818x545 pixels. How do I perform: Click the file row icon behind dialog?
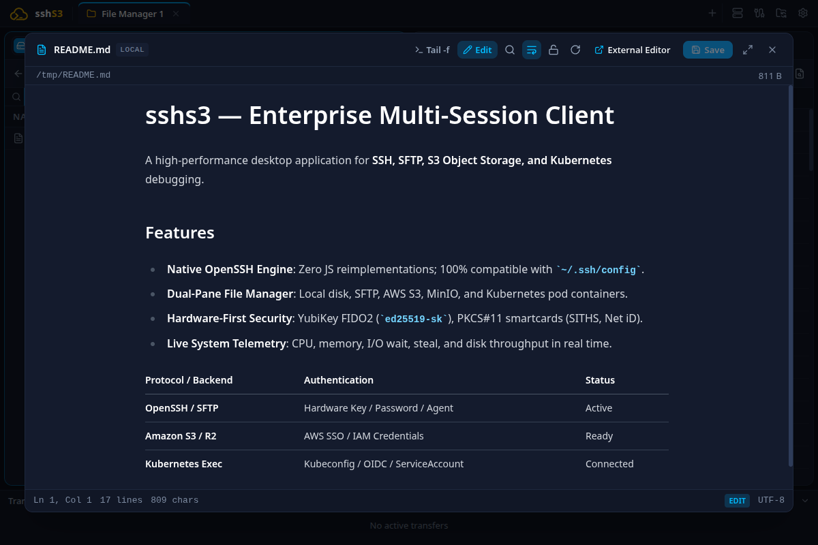[x=18, y=138]
